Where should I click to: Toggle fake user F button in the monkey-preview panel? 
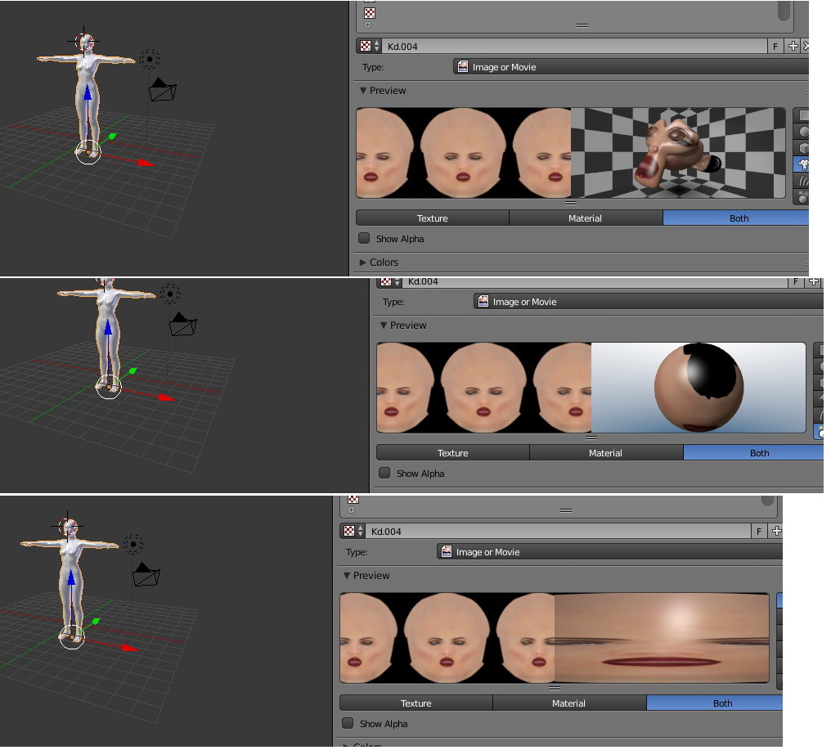775,47
